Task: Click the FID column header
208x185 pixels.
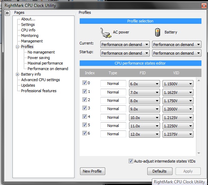Action: click(142, 73)
